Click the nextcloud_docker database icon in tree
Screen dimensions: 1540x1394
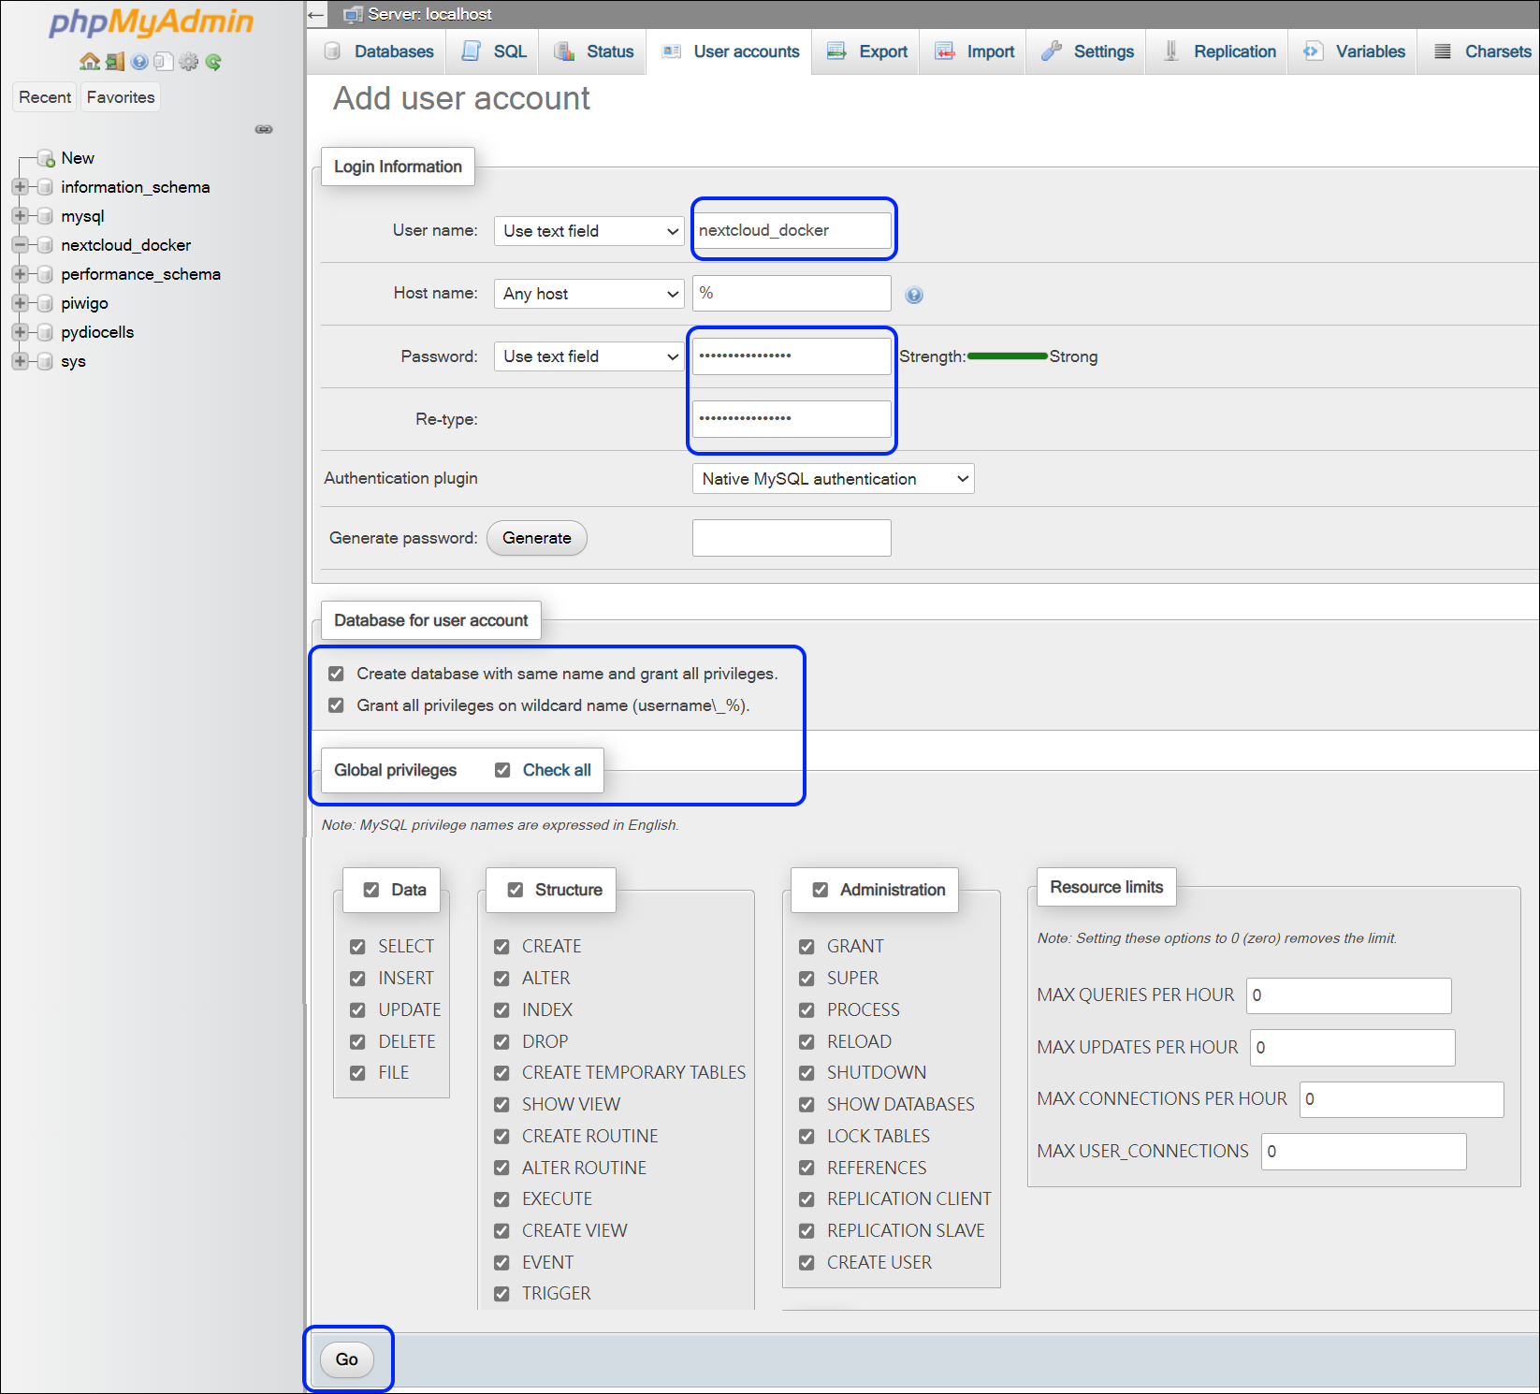click(x=44, y=245)
